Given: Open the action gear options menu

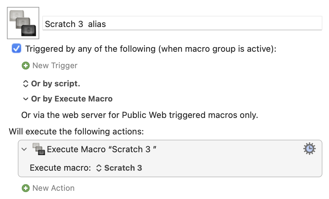Looking at the screenshot, I should tap(310, 149).
